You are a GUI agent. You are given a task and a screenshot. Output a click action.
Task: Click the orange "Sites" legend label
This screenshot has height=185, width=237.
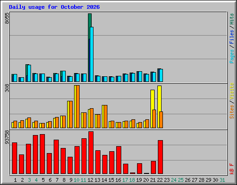click(231, 112)
